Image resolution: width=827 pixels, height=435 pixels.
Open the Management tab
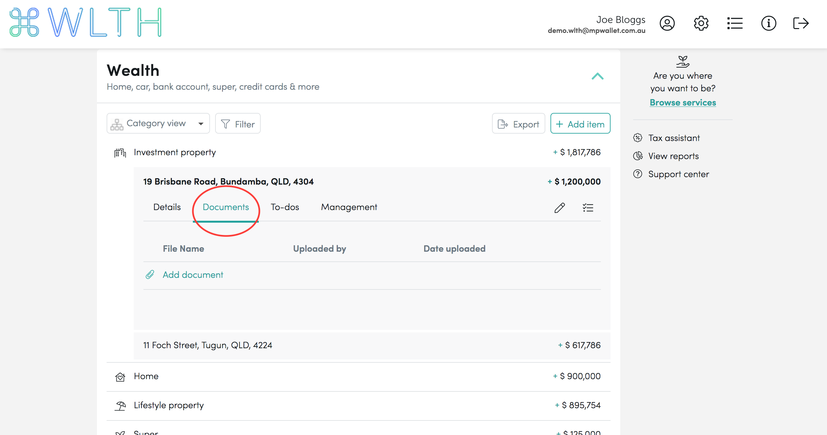pyautogui.click(x=349, y=207)
